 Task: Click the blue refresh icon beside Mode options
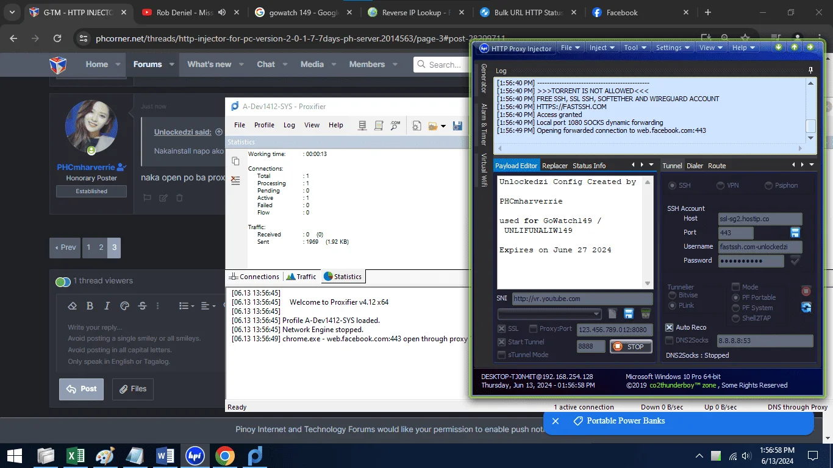tap(806, 307)
